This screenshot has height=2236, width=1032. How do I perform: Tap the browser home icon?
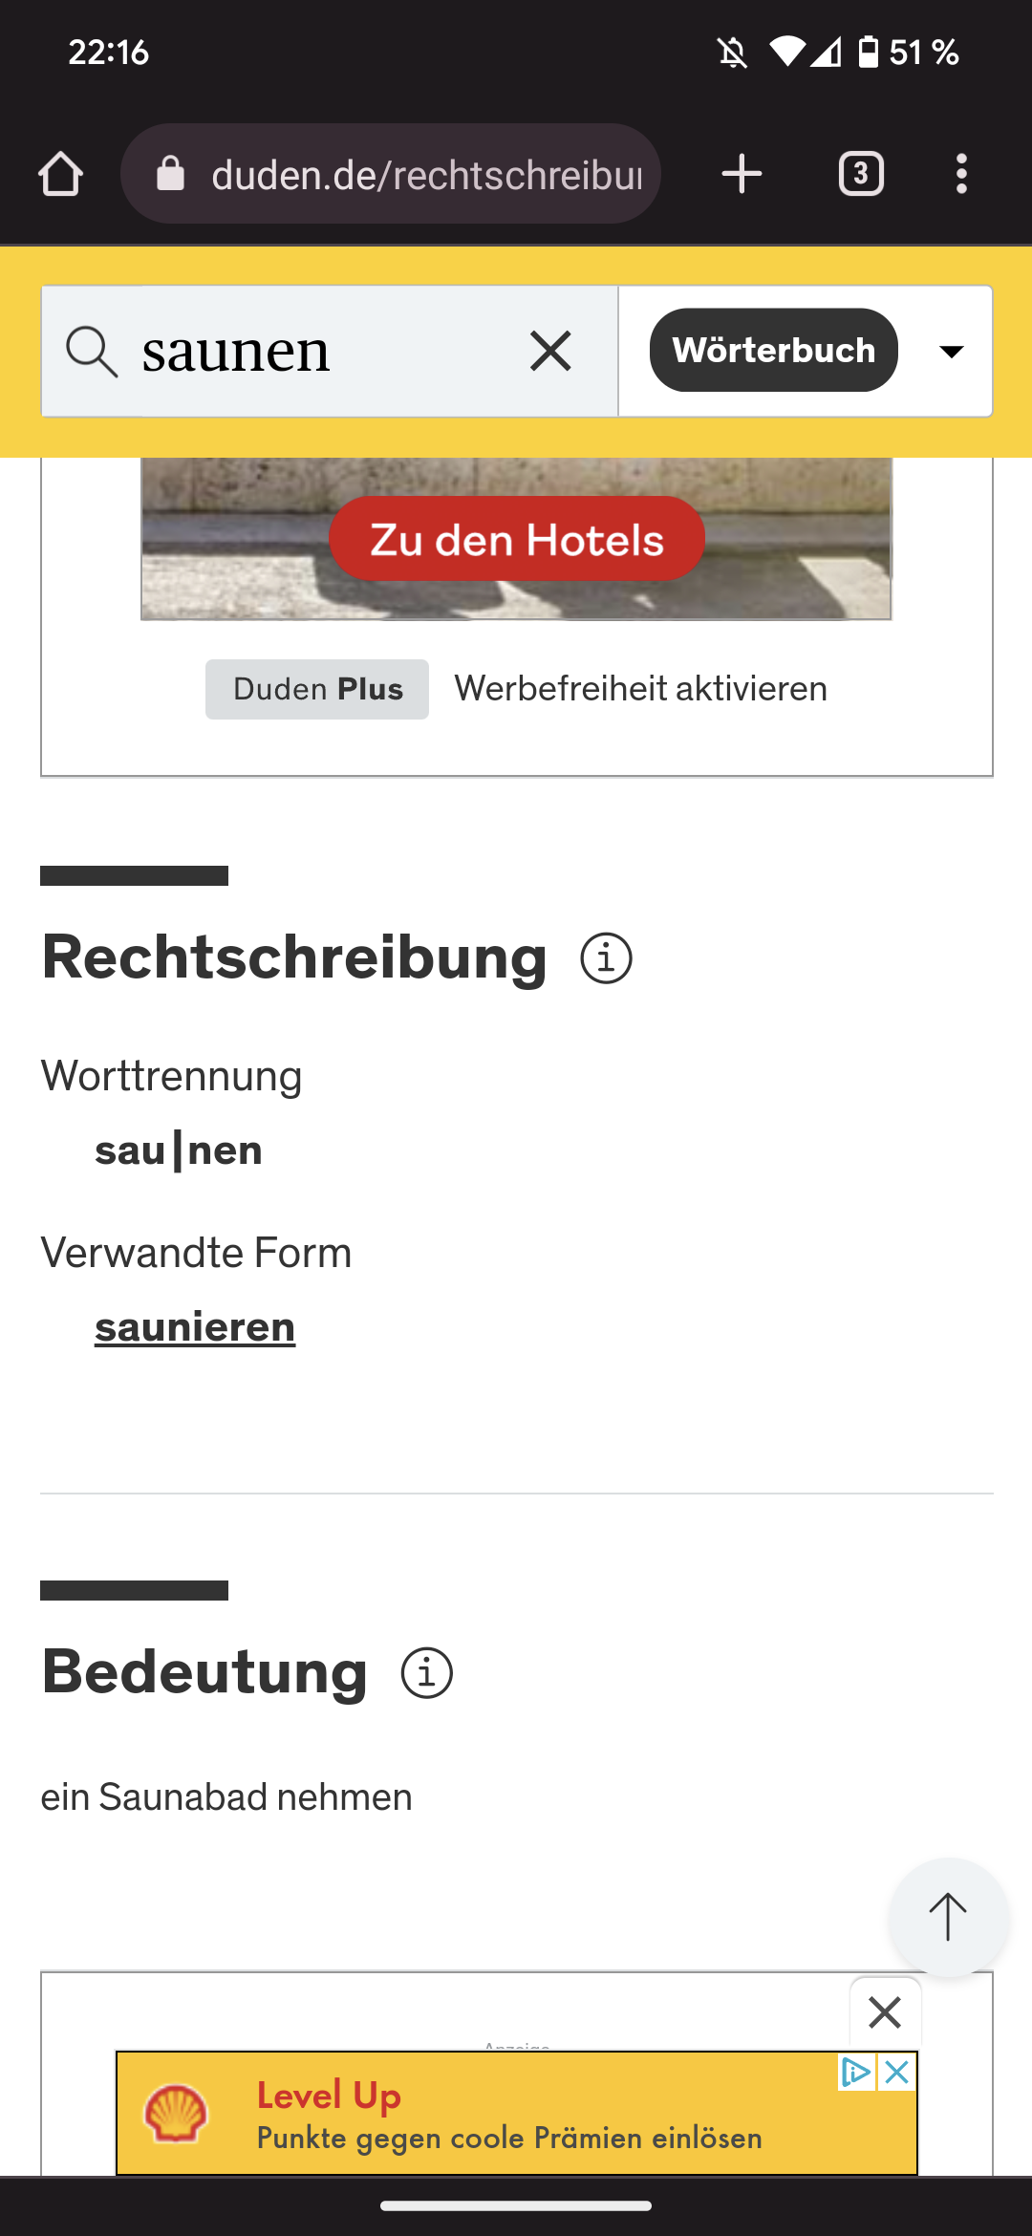pyautogui.click(x=60, y=175)
